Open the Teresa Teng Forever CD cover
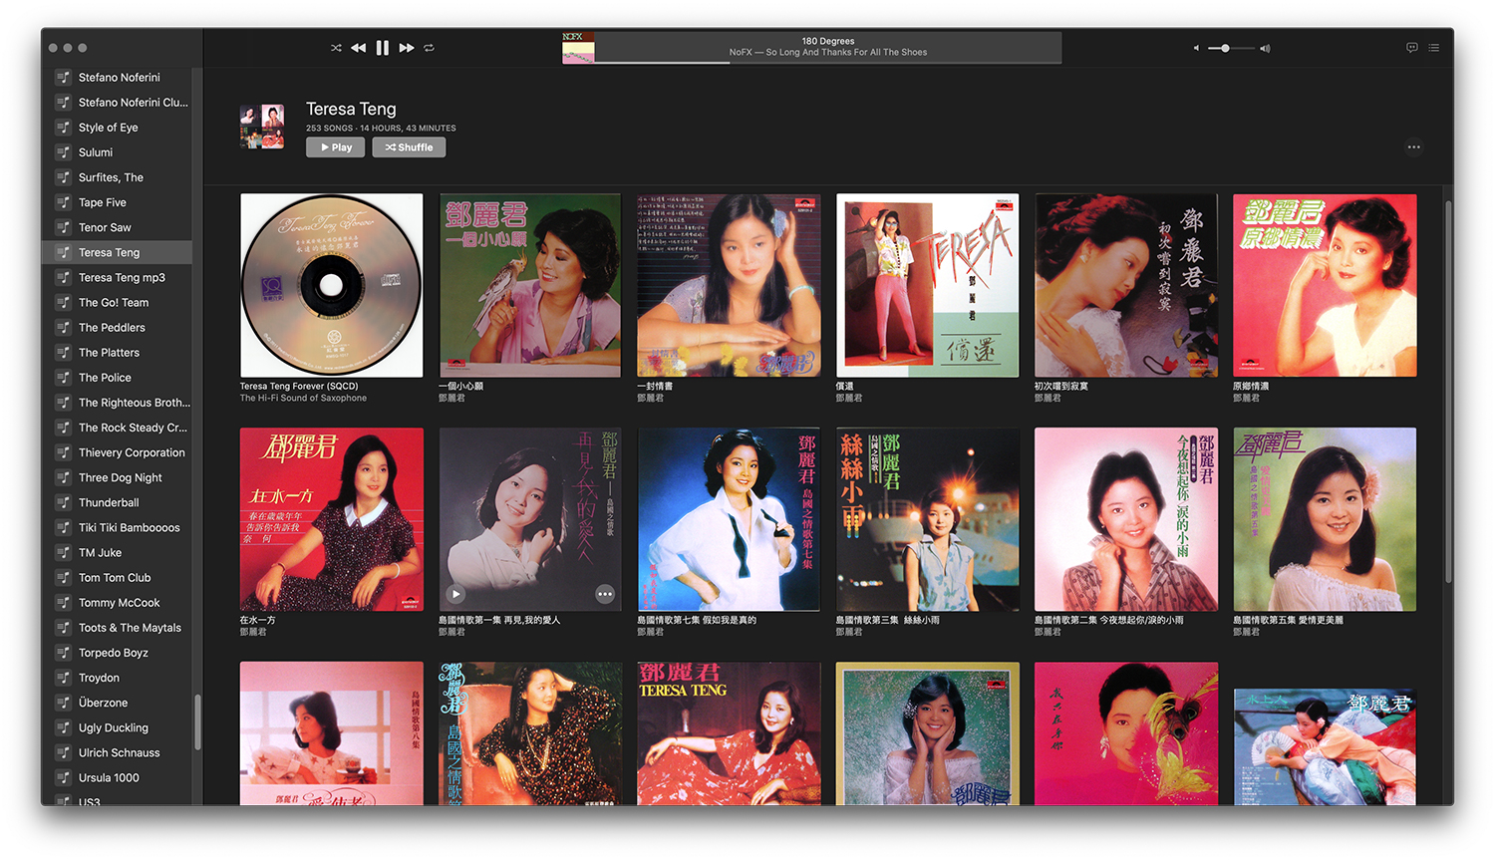The image size is (1495, 860). click(332, 285)
